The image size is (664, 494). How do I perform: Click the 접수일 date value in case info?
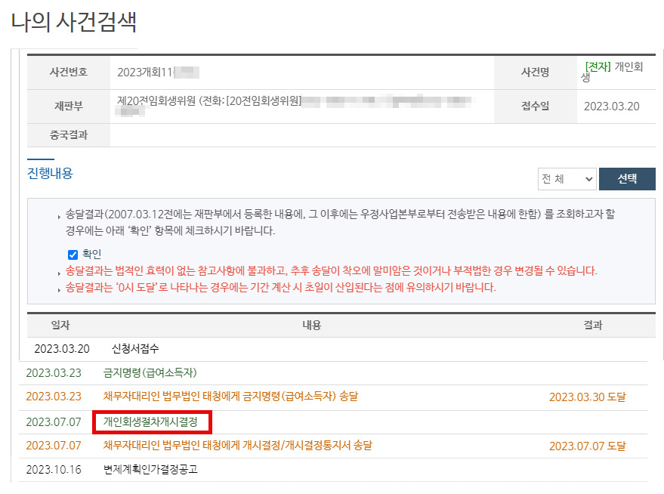611,107
